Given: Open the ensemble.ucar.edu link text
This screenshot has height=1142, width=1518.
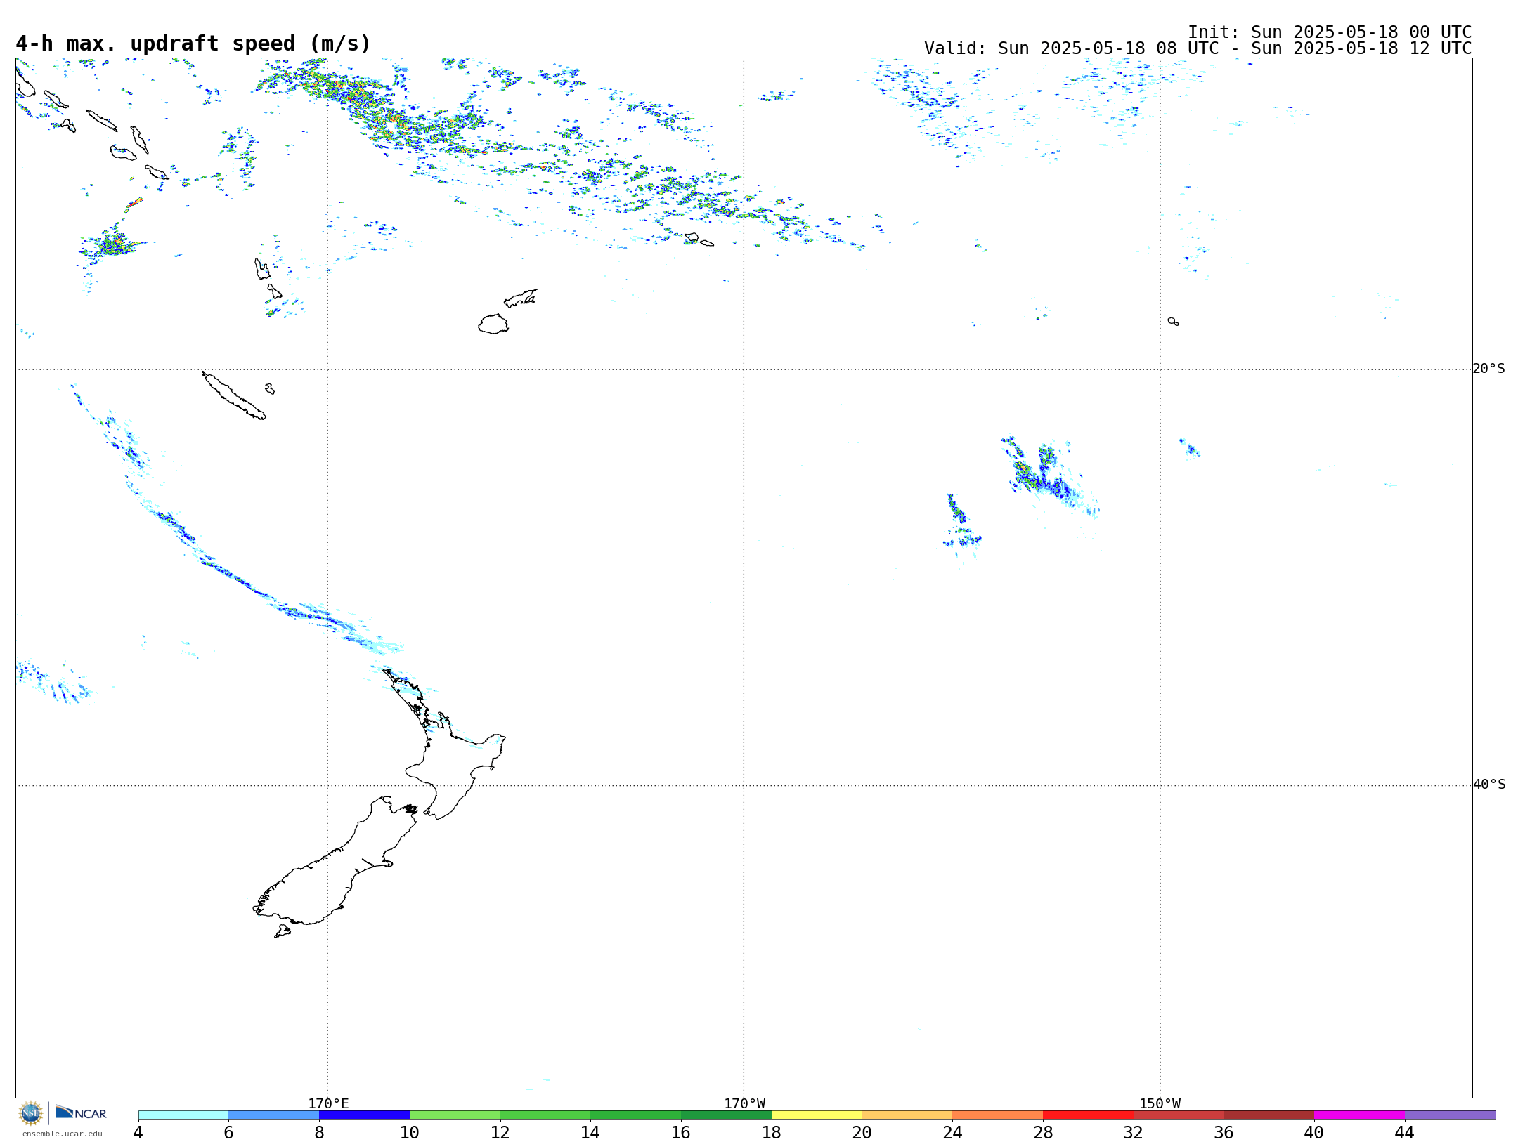Looking at the screenshot, I should pos(62,1134).
